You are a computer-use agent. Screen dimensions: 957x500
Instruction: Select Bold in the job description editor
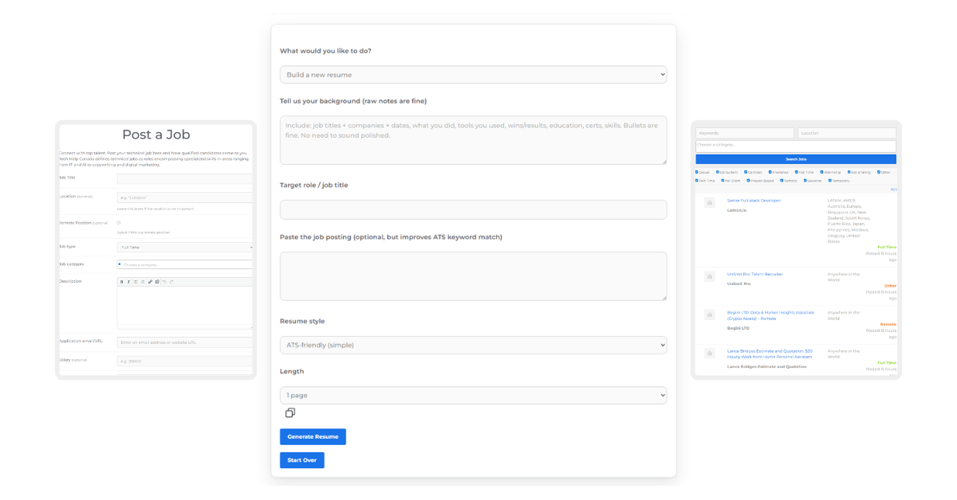[x=122, y=282]
